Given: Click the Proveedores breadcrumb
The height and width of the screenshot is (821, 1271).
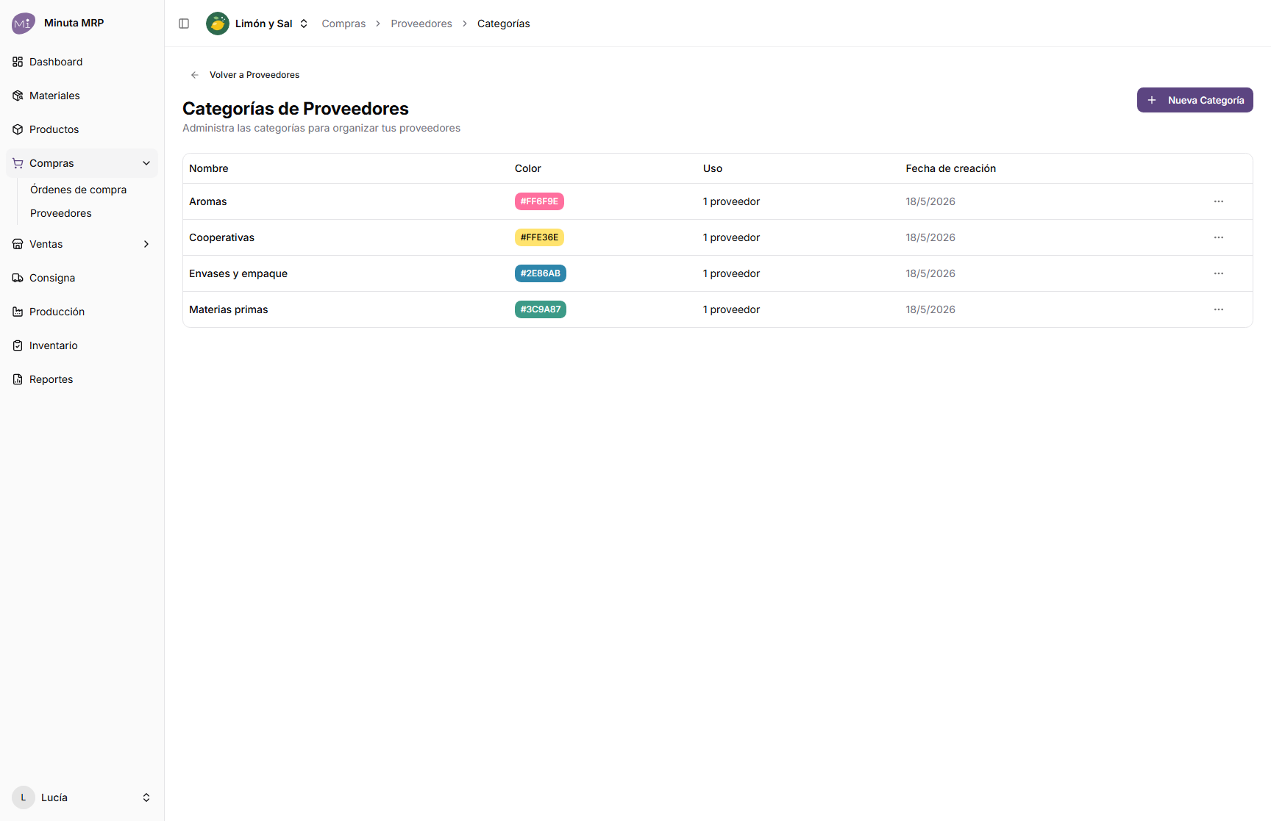Looking at the screenshot, I should (x=421, y=24).
